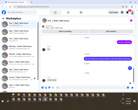Reload the browser page

pos(10,7)
